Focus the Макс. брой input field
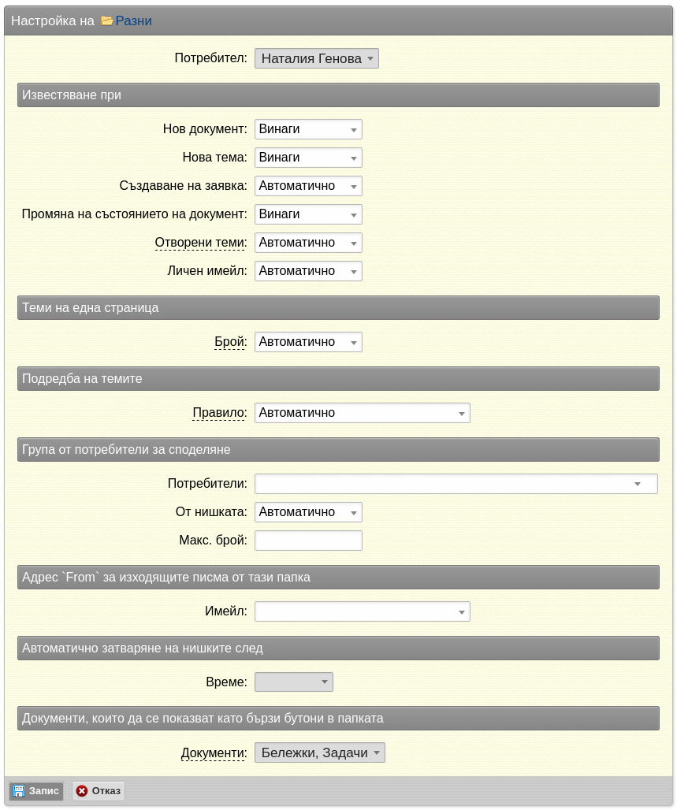This screenshot has width=677, height=810. point(308,541)
